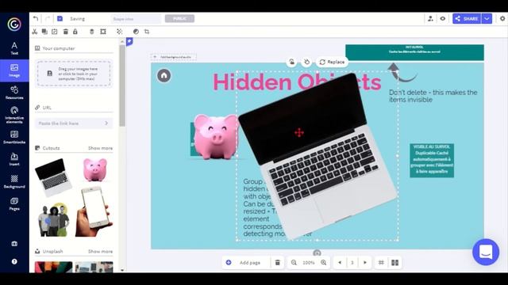Viewport: 508px width, 285px height.
Task: Open the gift icon in sidebar
Action: (14, 244)
